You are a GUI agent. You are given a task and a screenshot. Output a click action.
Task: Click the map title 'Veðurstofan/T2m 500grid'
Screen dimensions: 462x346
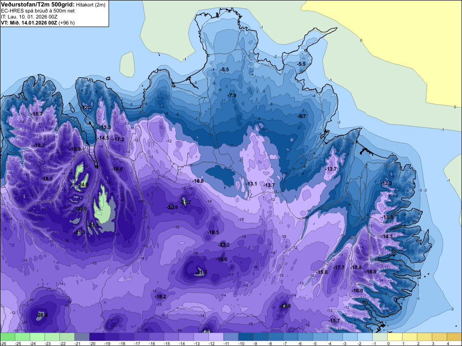click(x=37, y=4)
